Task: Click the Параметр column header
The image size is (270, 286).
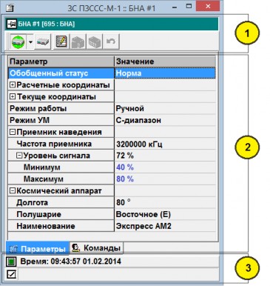Action: (x=61, y=61)
